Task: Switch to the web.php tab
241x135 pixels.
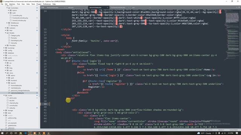Action: pyautogui.click(x=71, y=7)
